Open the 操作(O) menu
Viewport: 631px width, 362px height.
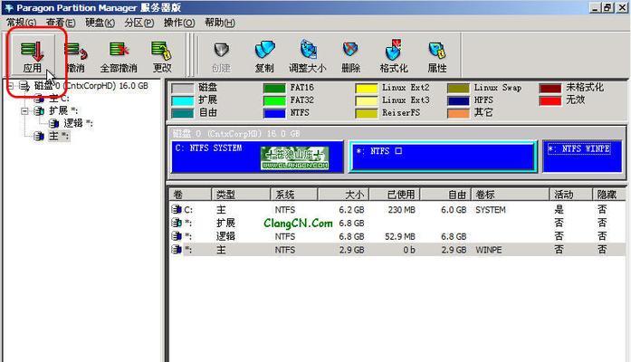pos(179,23)
